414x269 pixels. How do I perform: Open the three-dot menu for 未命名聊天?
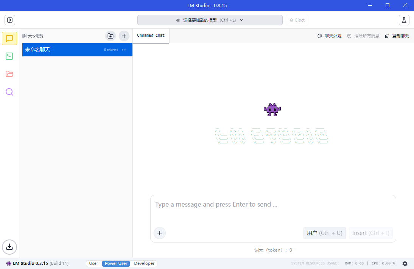124,50
